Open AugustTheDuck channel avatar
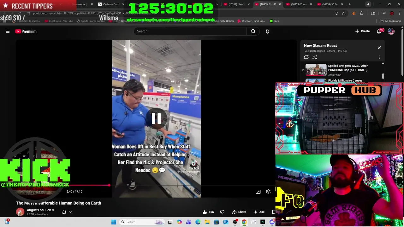 coord(20,212)
